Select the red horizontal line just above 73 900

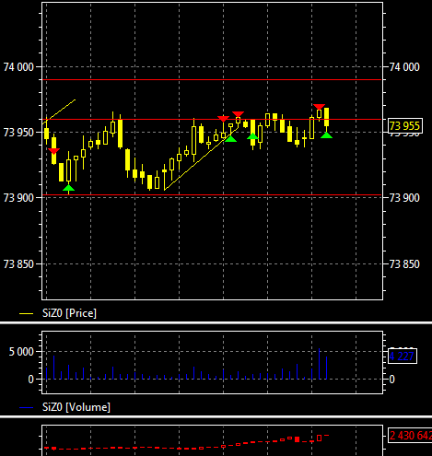click(212, 194)
